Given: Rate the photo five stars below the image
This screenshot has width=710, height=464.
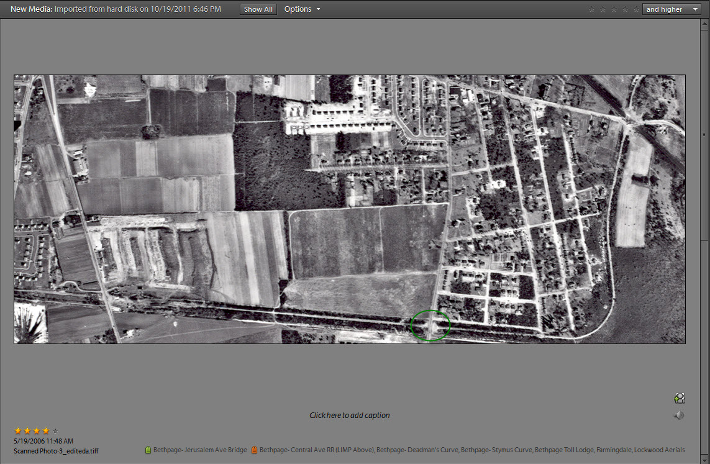Looking at the screenshot, I should 55,430.
